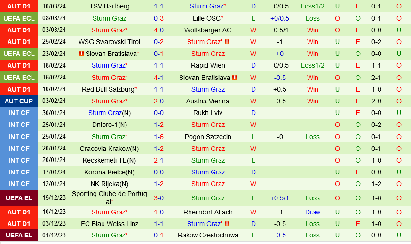Click red card icon before Slovan Bratislava on 23/02/24
Viewport: 411px width, 244px height.
click(x=82, y=54)
